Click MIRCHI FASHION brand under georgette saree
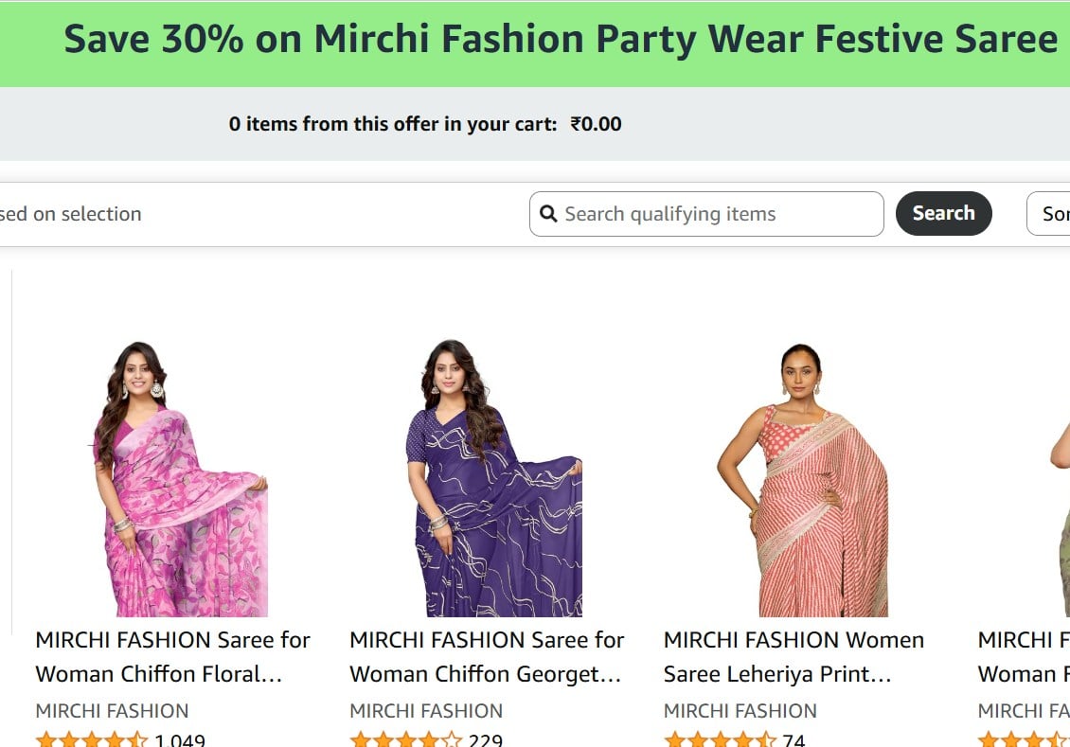 pyautogui.click(x=426, y=711)
